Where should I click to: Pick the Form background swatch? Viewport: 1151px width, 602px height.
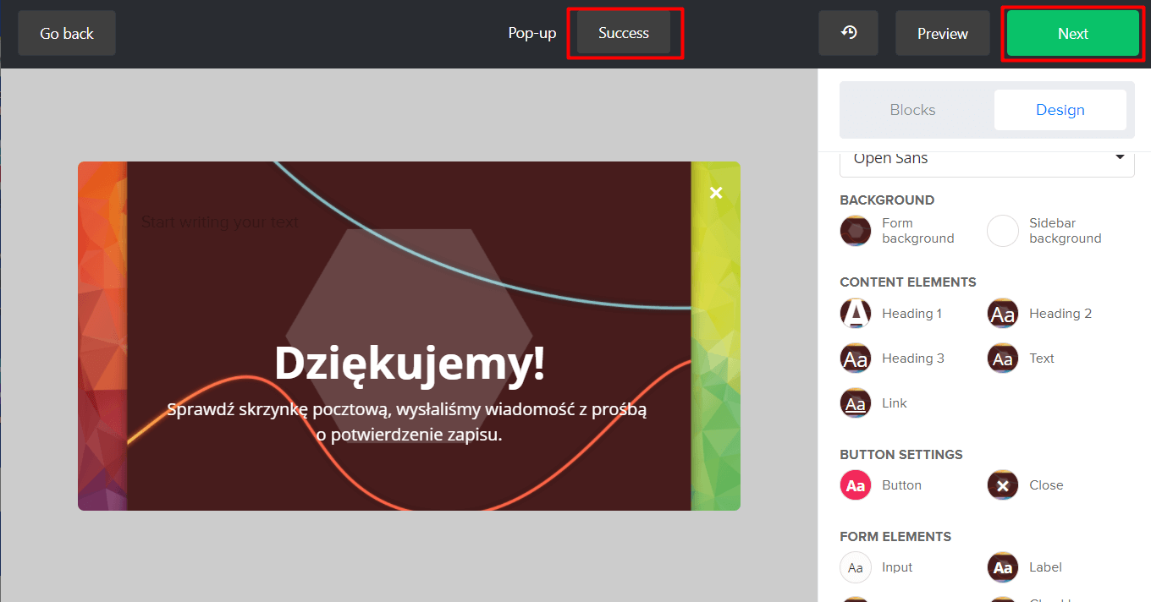click(856, 231)
